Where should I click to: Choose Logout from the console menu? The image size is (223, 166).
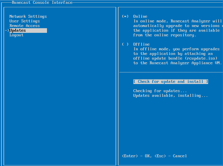pos(16,35)
